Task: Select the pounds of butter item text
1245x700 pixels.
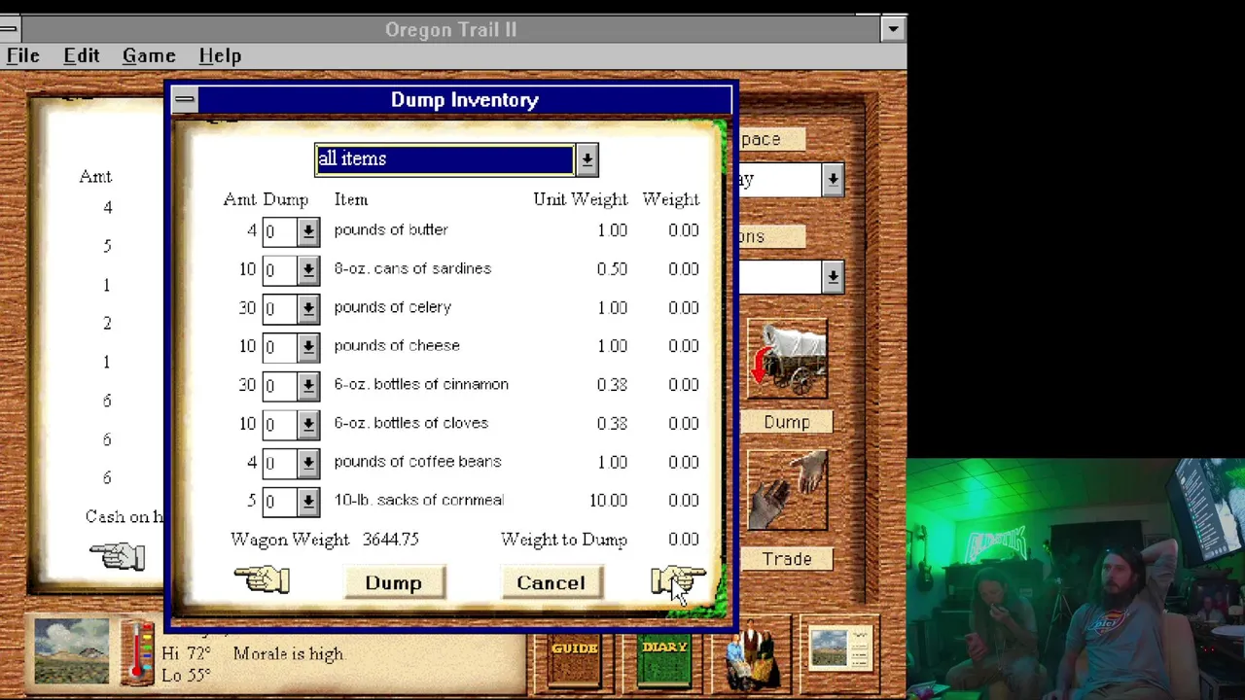Action: (391, 229)
